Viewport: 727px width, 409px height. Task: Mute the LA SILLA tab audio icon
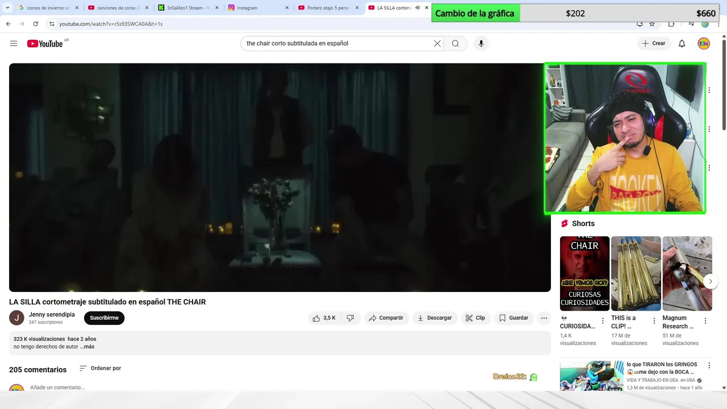417,8
